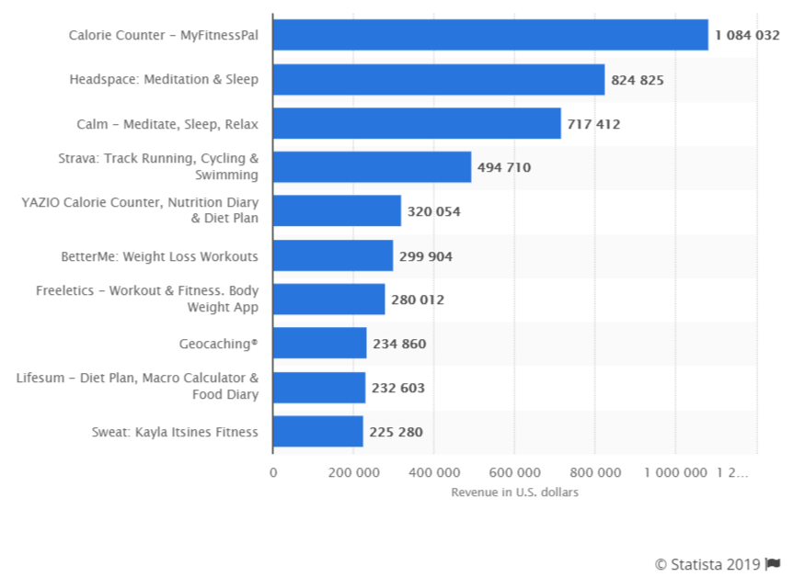The height and width of the screenshot is (577, 793).
Task: Click the Lifesum – Diet Plan category label
Action: pyautogui.click(x=138, y=386)
